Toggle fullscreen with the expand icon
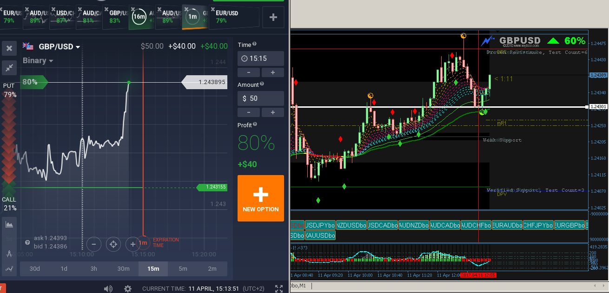This screenshot has height=293, width=609. coord(279,289)
